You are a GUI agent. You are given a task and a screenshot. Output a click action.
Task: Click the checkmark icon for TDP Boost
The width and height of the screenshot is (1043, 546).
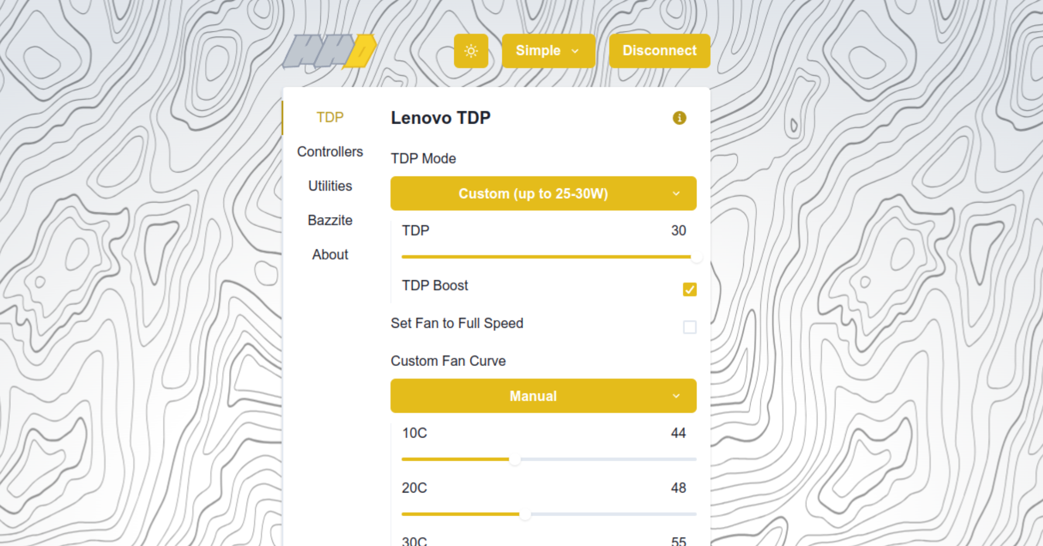click(x=689, y=289)
